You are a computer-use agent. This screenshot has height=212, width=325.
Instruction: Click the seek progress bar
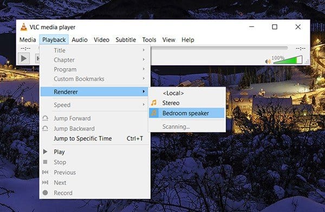pyautogui.click(x=219, y=48)
